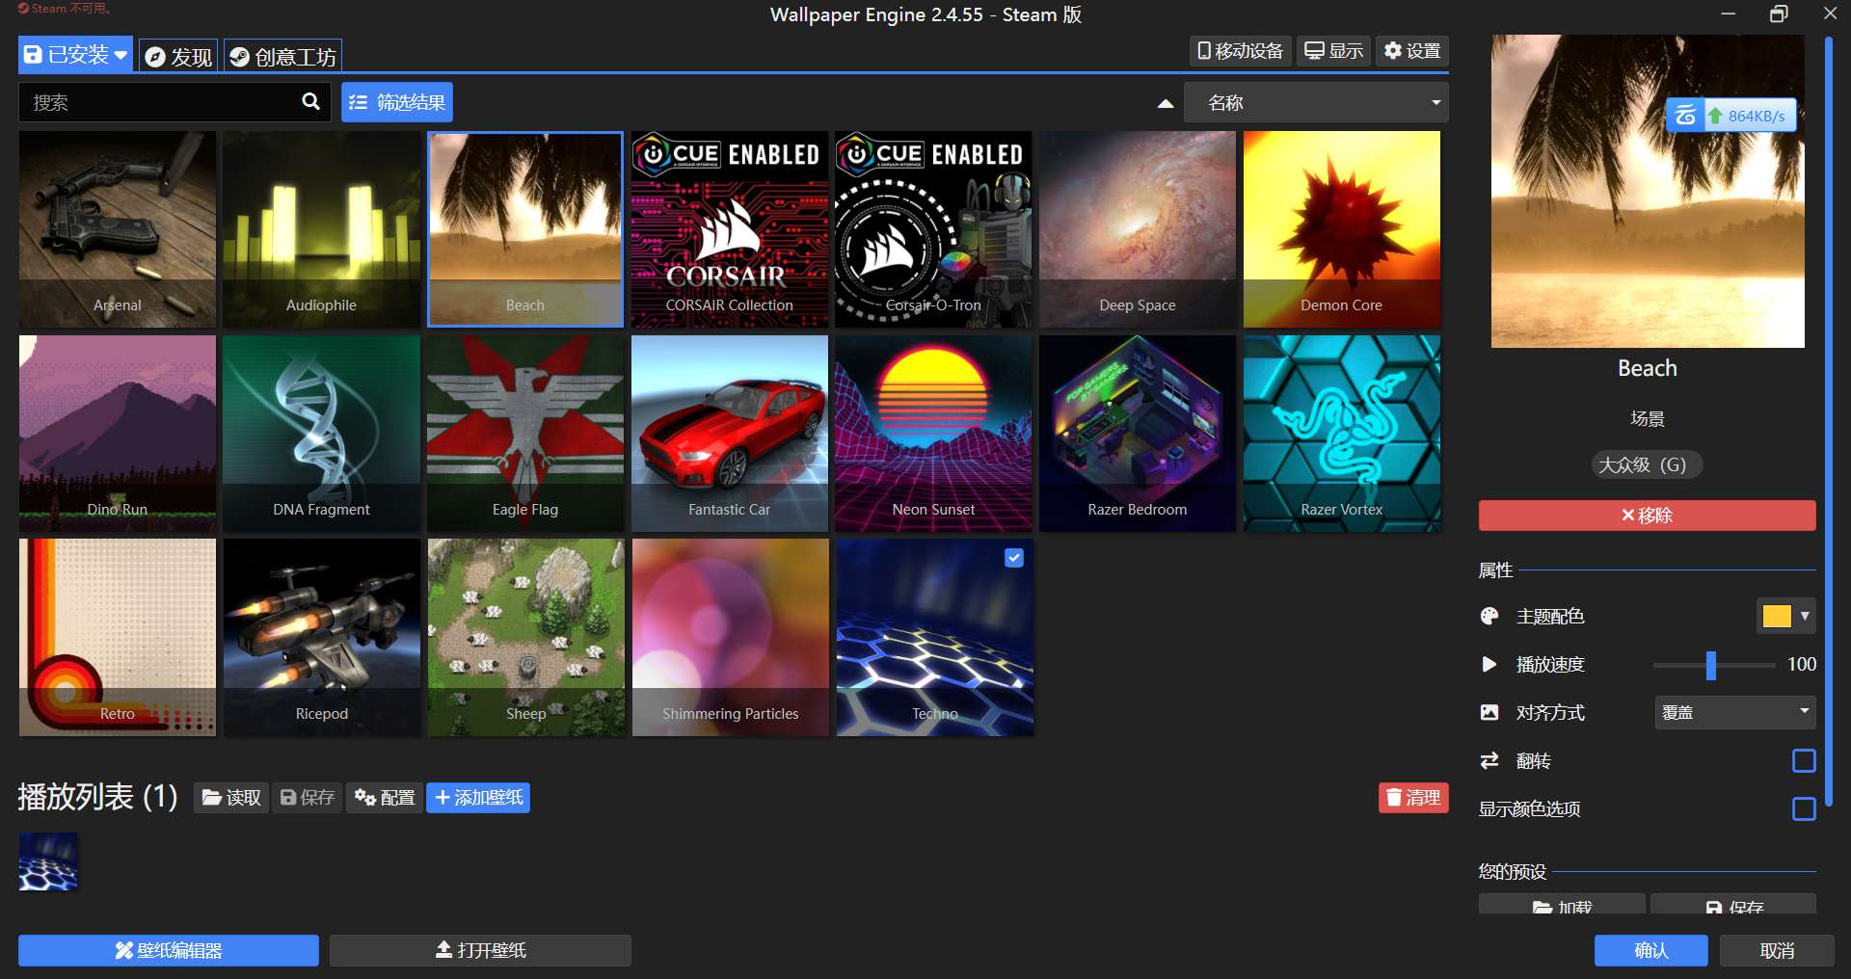Select the DNA Fragment wallpaper
The height and width of the screenshot is (979, 1851).
click(321, 434)
